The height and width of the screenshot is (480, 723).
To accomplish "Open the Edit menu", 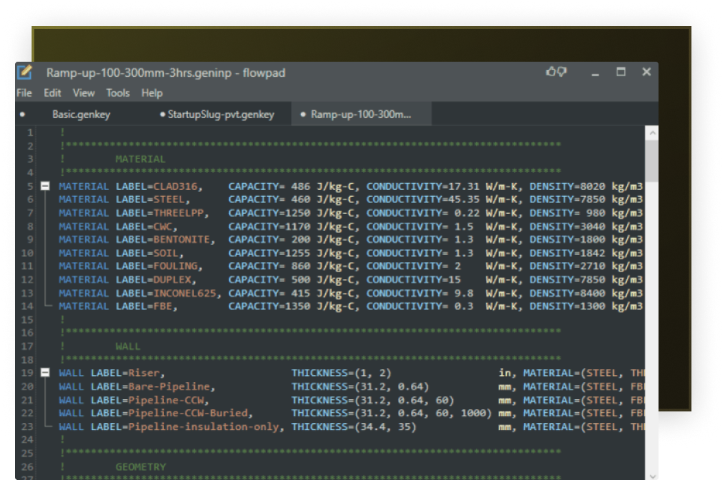I will (52, 93).
